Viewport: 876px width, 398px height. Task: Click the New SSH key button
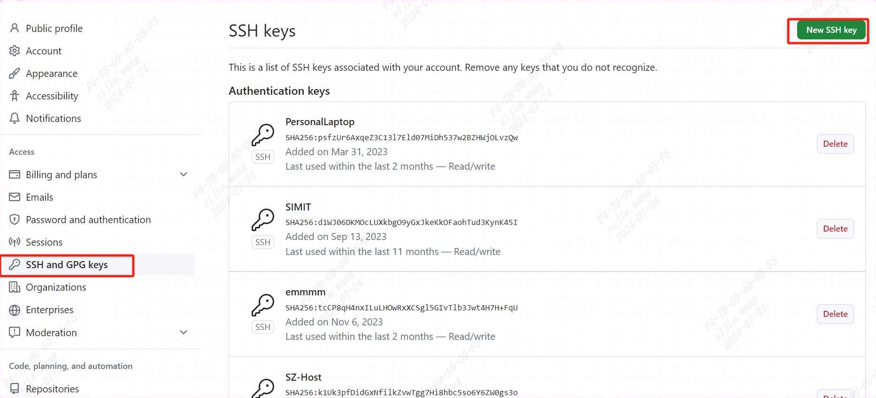coord(831,30)
